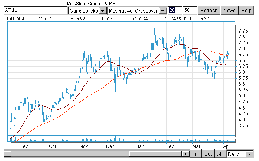Zoom the chart using In button
The height and width of the screenshot is (161, 259).
click(196, 154)
